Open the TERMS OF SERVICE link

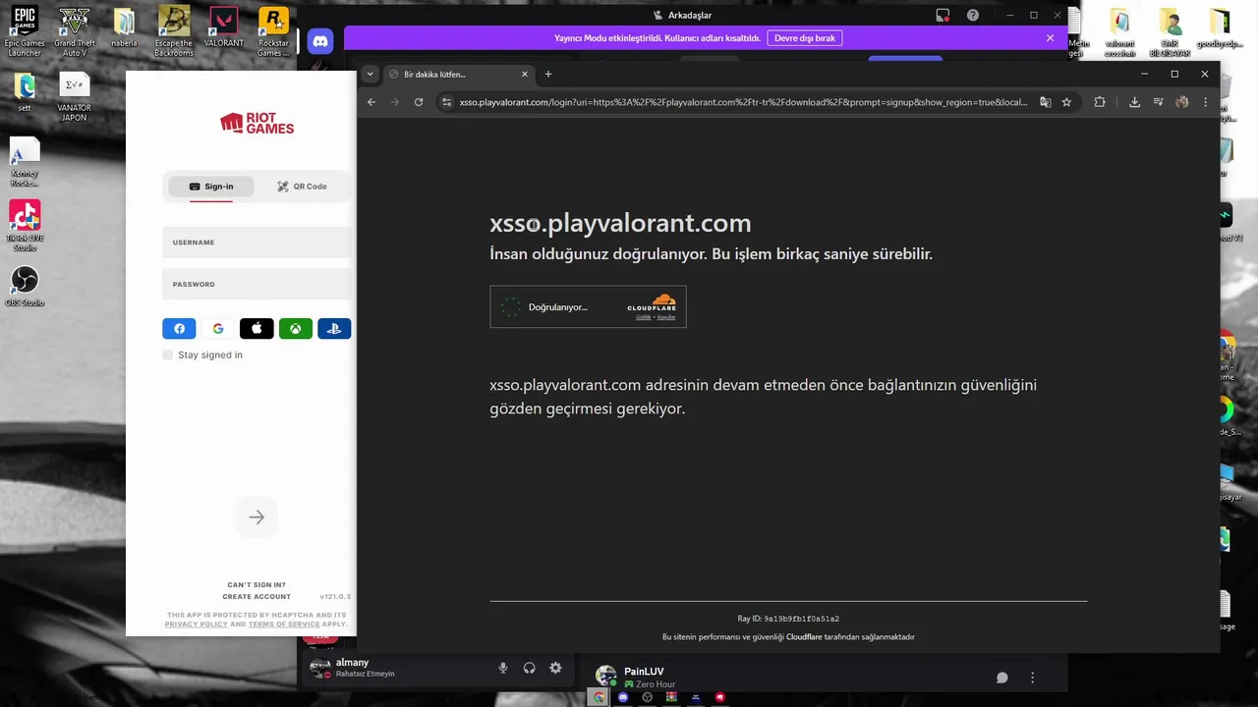284,625
